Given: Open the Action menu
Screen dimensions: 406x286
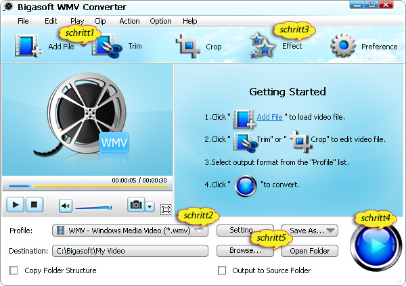Looking at the screenshot, I should 129,21.
